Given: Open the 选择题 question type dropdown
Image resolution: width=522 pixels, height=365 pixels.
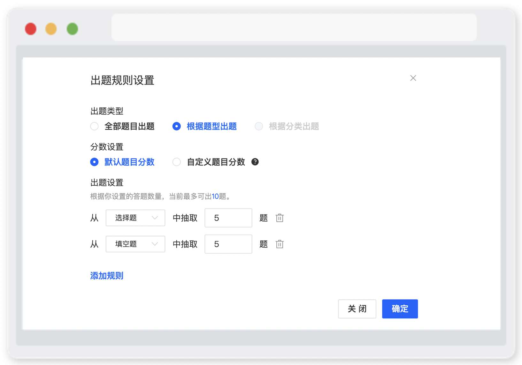Looking at the screenshot, I should tap(135, 218).
